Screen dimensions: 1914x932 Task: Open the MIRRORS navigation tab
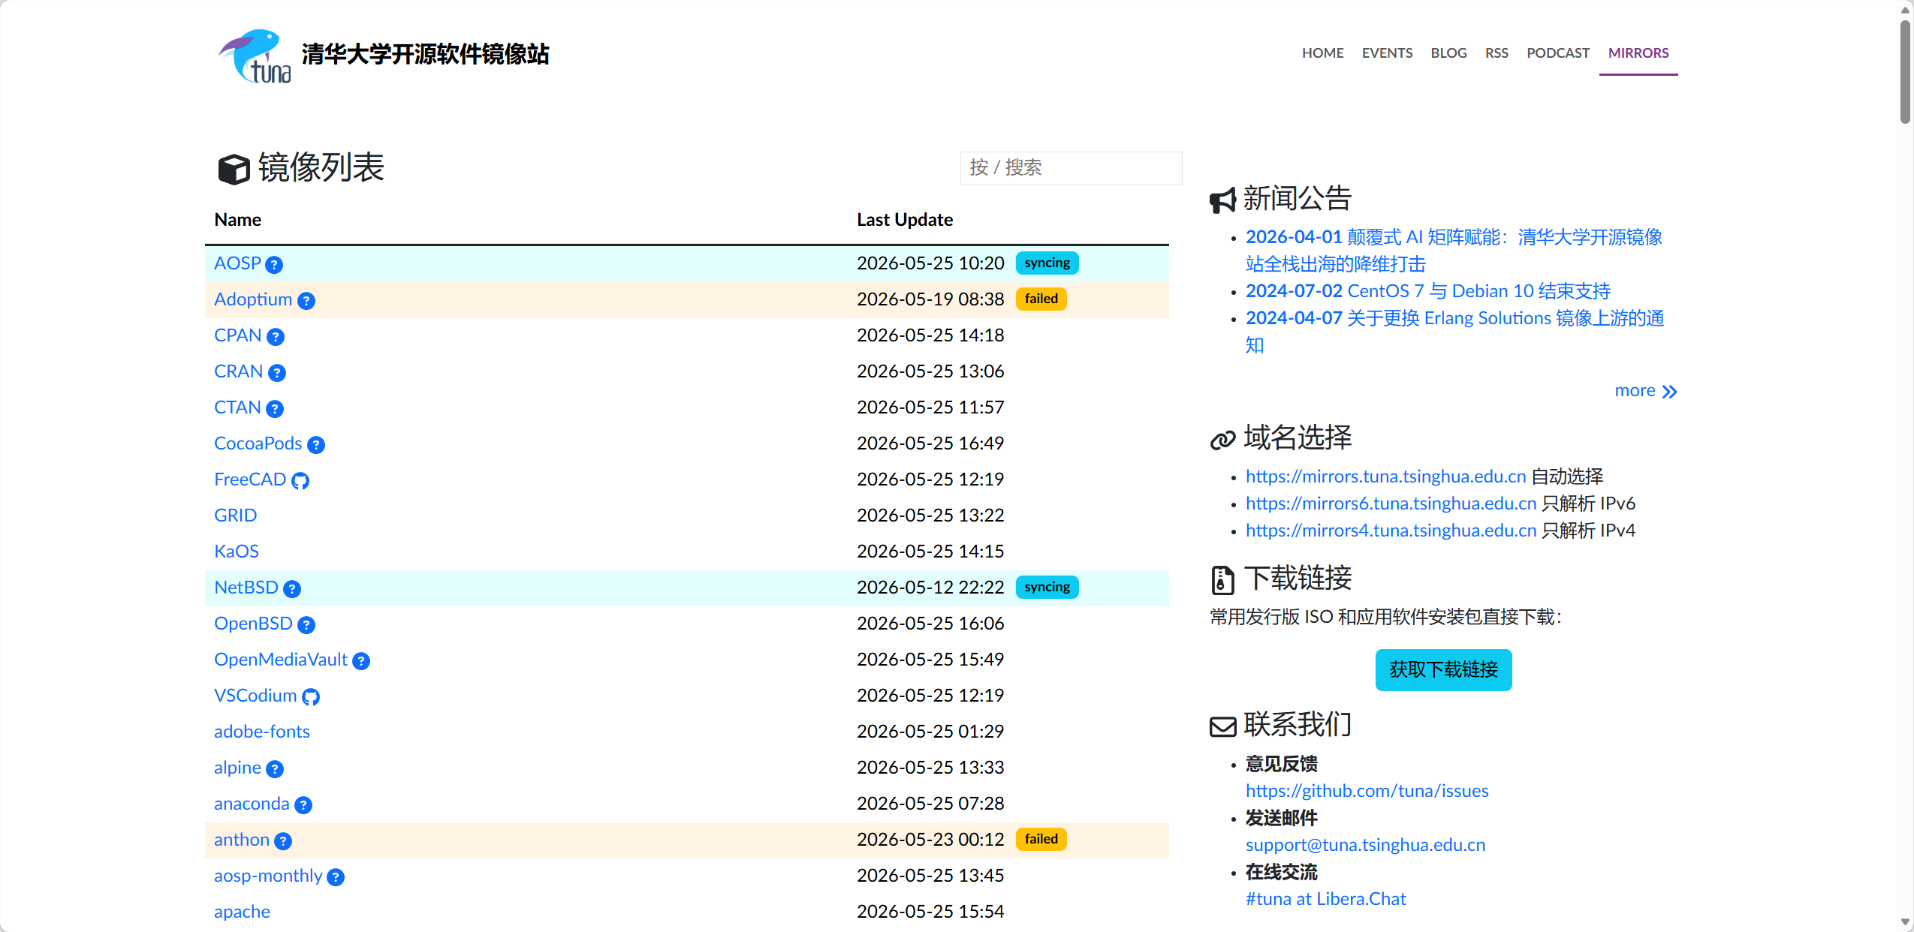pos(1638,53)
